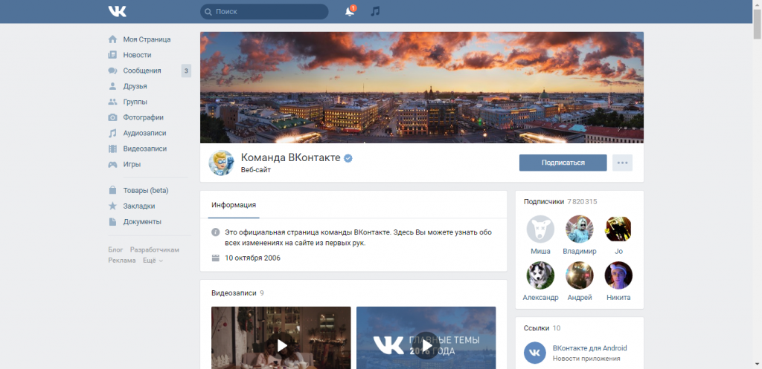Open subscriber Jo's avatar
This screenshot has width=762, height=369.
(x=618, y=229)
